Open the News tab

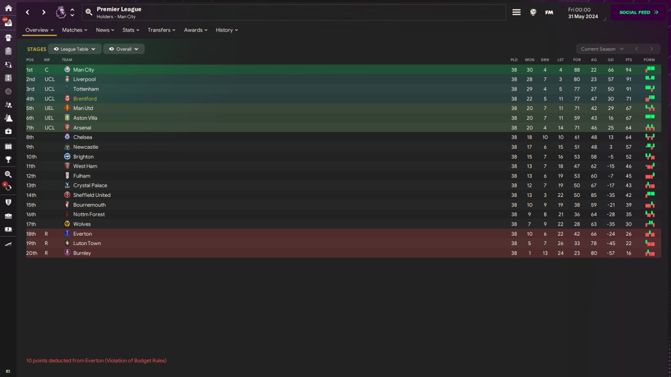click(105, 30)
